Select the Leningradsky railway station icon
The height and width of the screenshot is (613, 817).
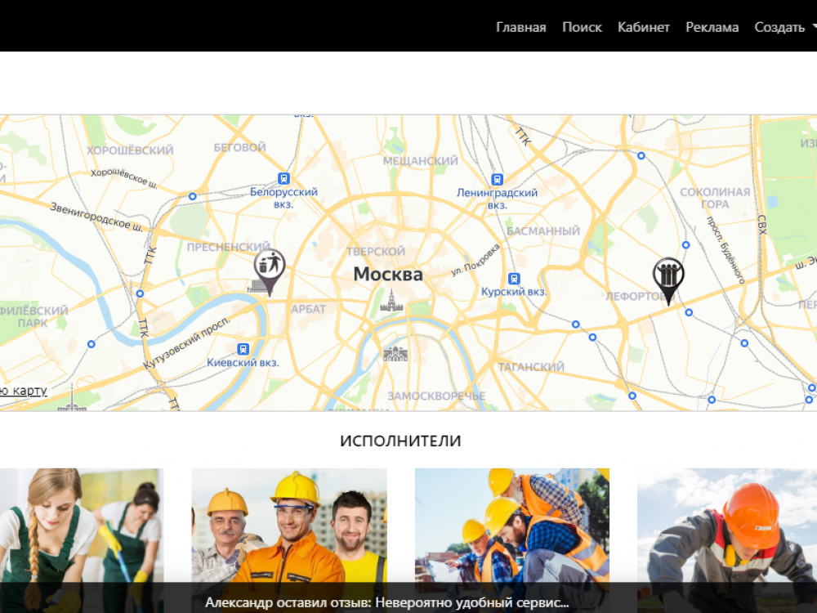coord(497,179)
